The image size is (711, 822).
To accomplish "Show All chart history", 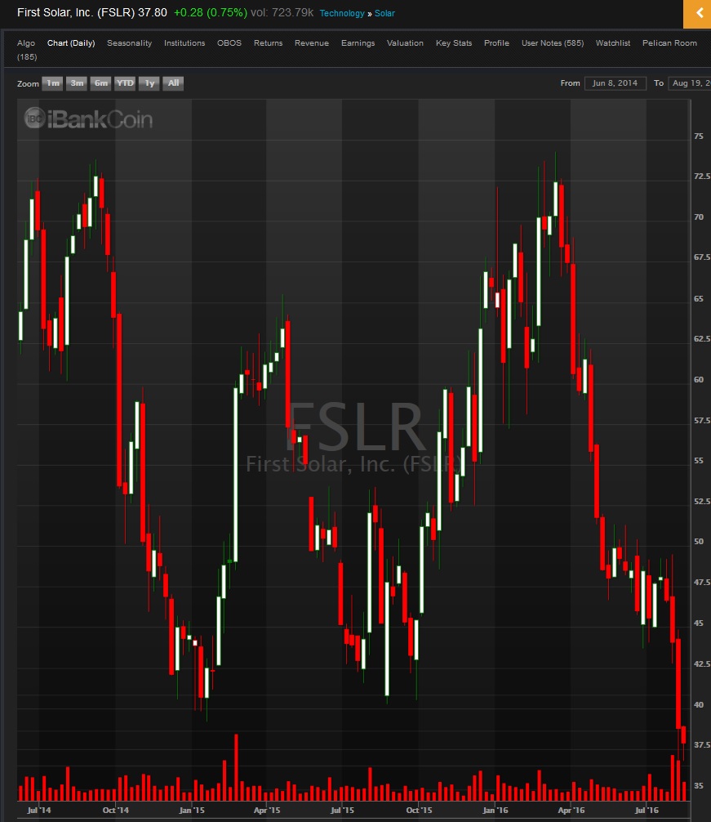I will coord(173,83).
